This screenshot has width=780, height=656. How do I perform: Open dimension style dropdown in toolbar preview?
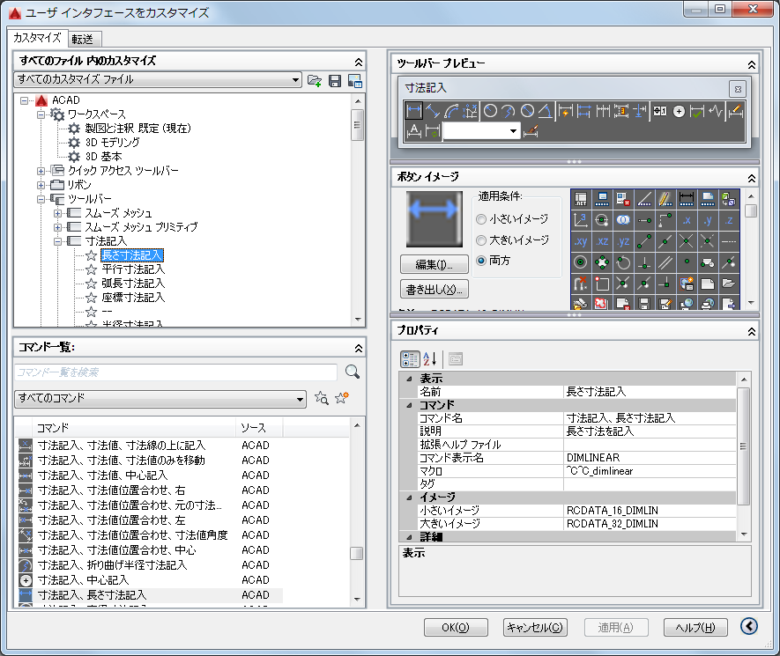(x=513, y=131)
